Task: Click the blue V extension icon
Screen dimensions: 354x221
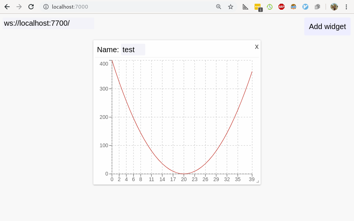Action: 305,7
